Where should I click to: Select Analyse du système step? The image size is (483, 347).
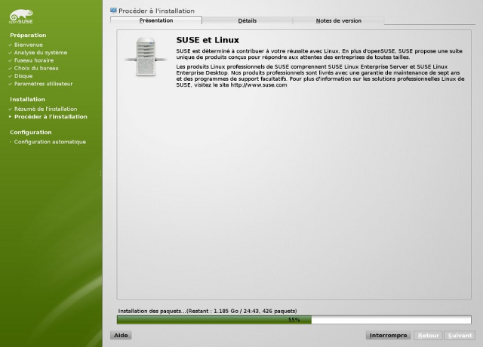40,53
